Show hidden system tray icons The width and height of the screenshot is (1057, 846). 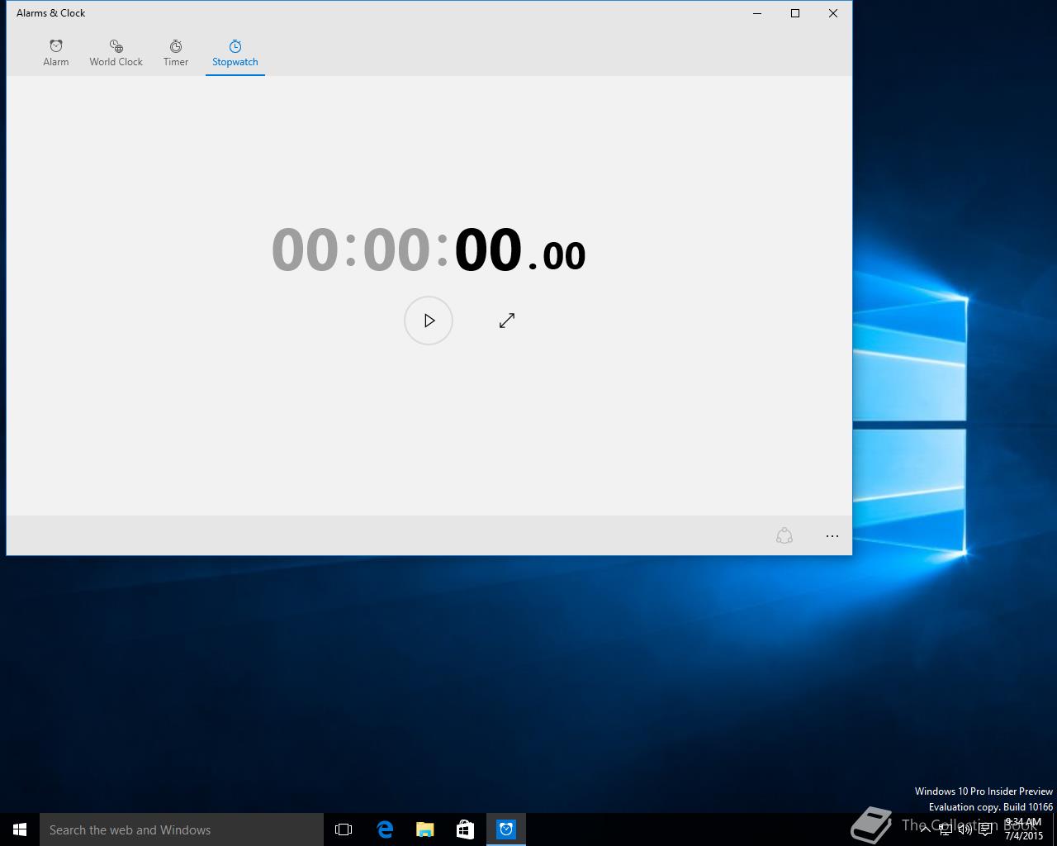[925, 829]
